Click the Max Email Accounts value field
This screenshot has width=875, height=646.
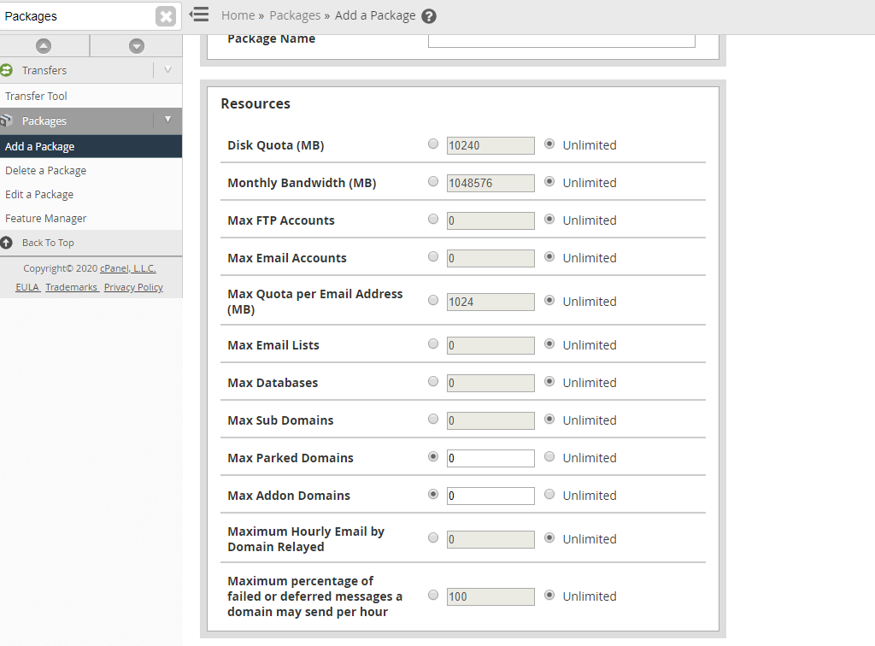tap(490, 258)
